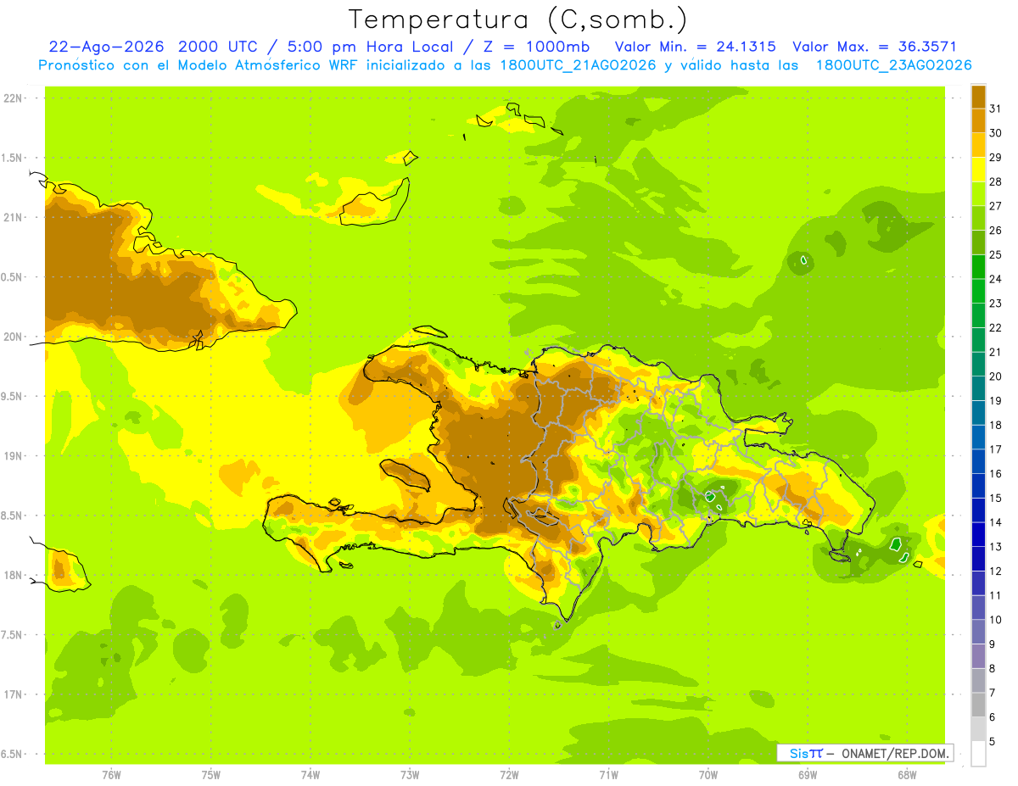The width and height of the screenshot is (1018, 786).
Task: Pick the light orange swatch between 29 and 30
Action: pos(978,145)
